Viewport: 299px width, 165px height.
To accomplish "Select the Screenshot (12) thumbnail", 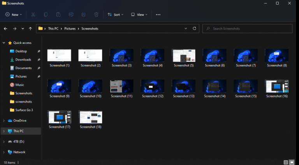I will [153, 86].
